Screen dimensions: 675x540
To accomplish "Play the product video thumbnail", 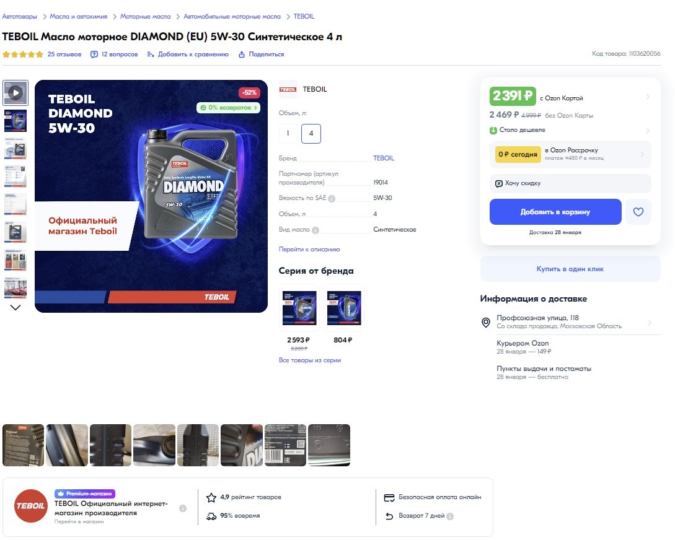I will pos(15,92).
